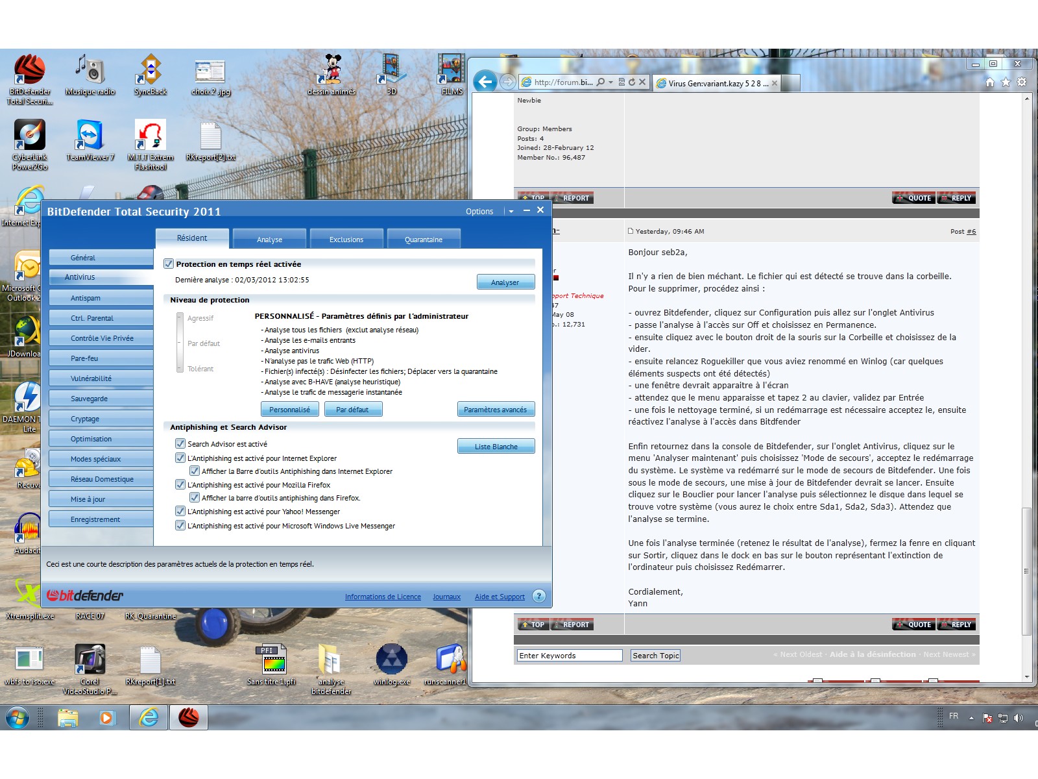Adjust system volume speaker icon in tray

tap(1019, 718)
